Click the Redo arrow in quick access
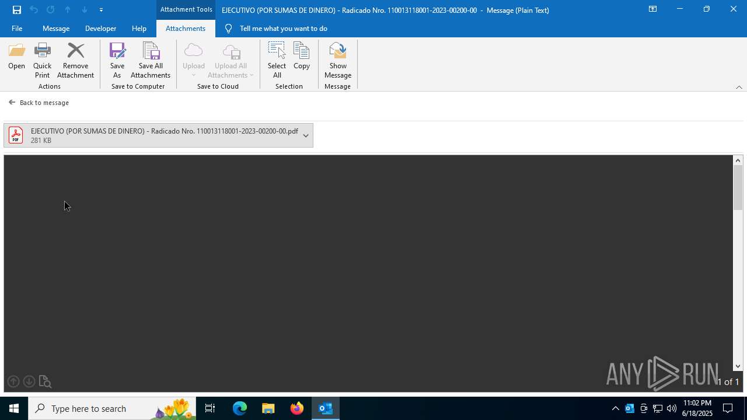This screenshot has width=747, height=420. tap(51, 10)
